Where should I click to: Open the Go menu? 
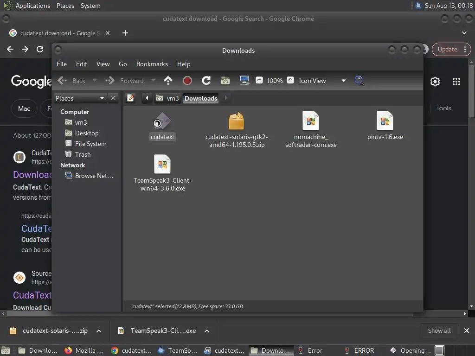click(x=122, y=64)
